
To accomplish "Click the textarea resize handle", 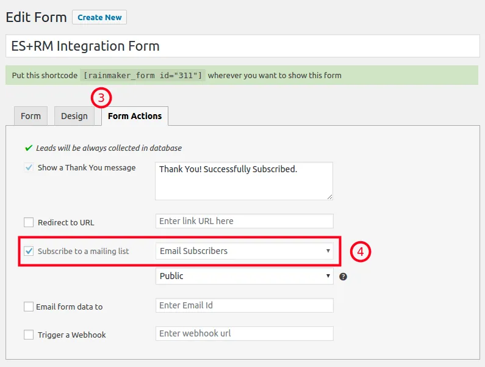I will click(329, 197).
